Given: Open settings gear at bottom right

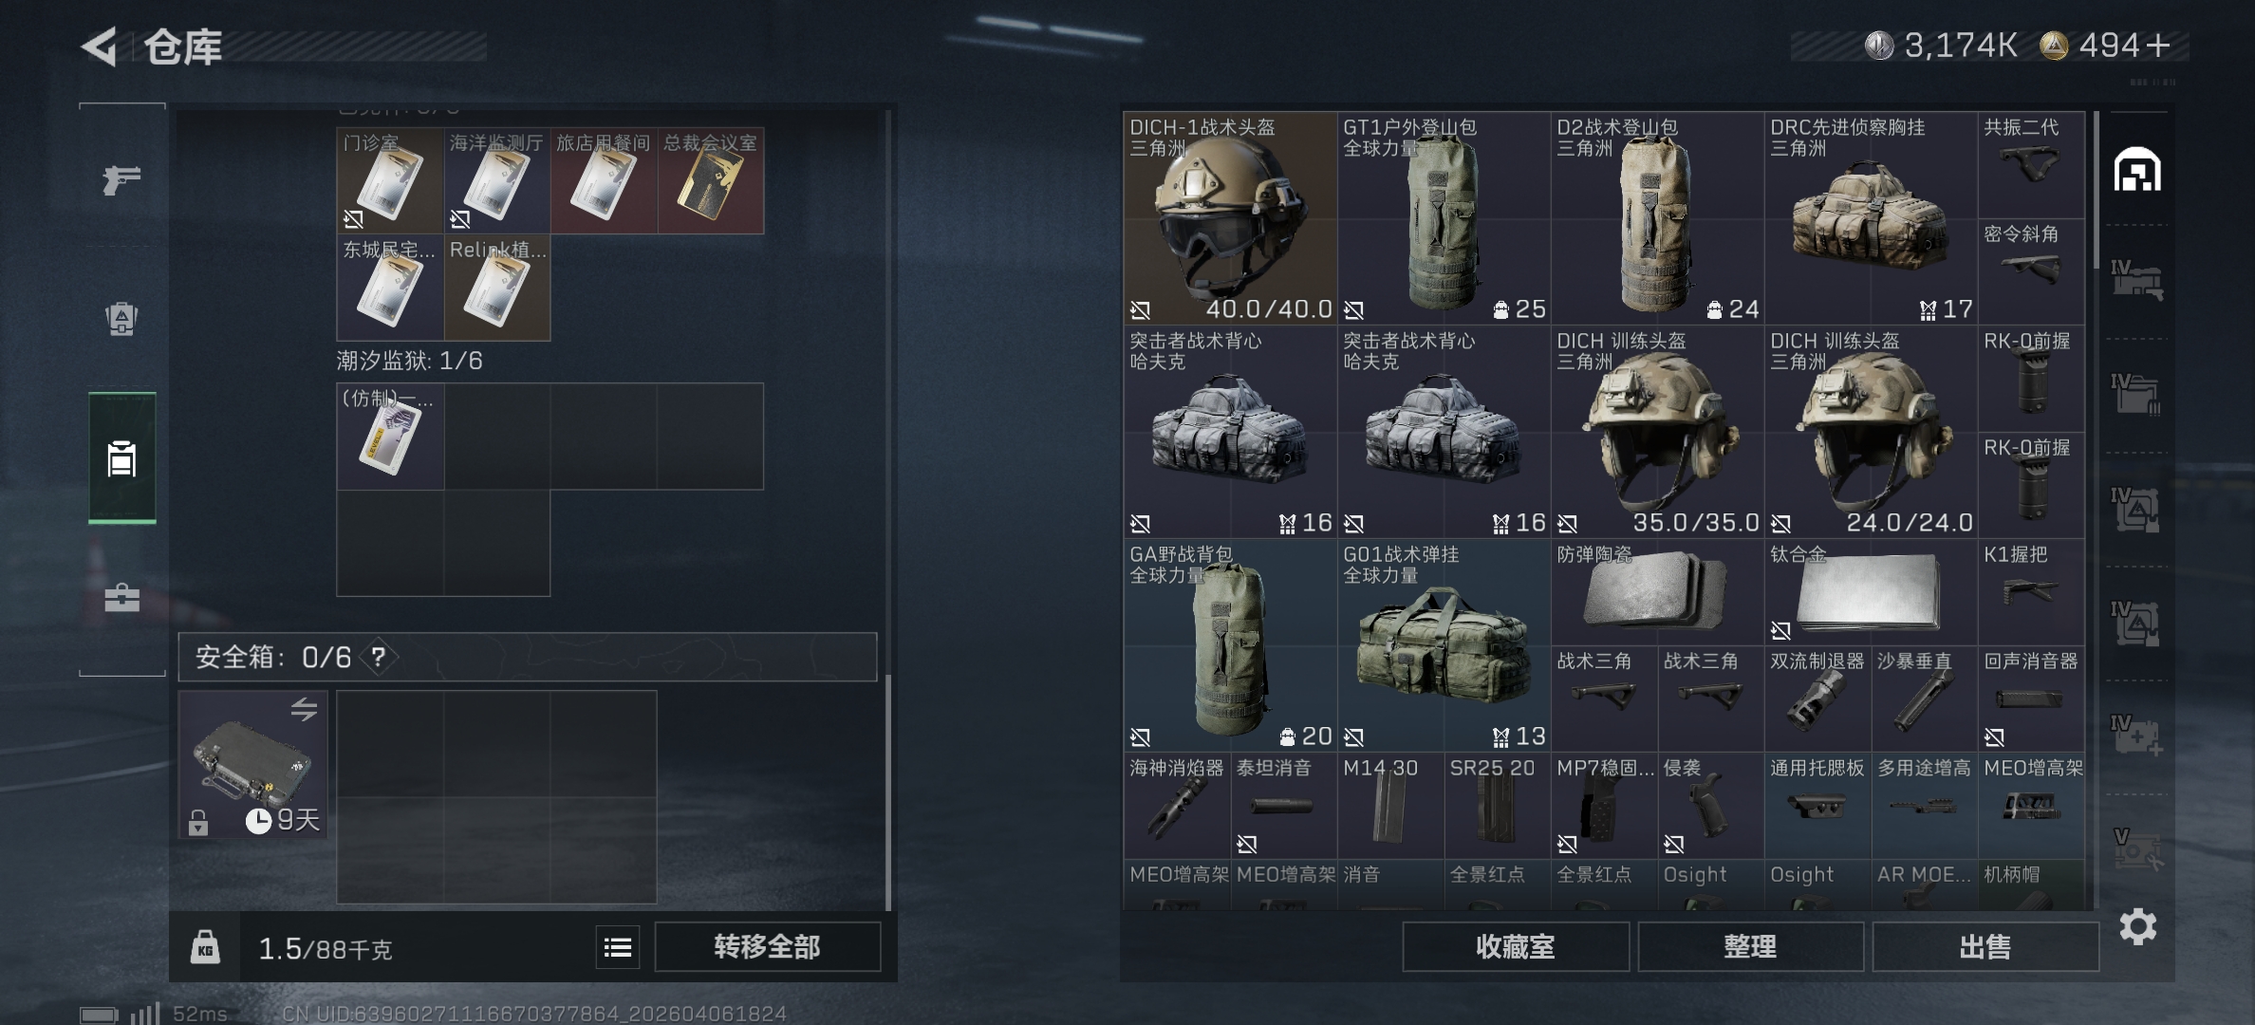Looking at the screenshot, I should pos(2137,926).
